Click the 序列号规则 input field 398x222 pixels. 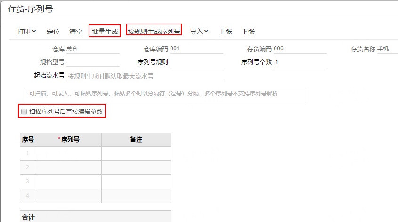[x=196, y=63]
